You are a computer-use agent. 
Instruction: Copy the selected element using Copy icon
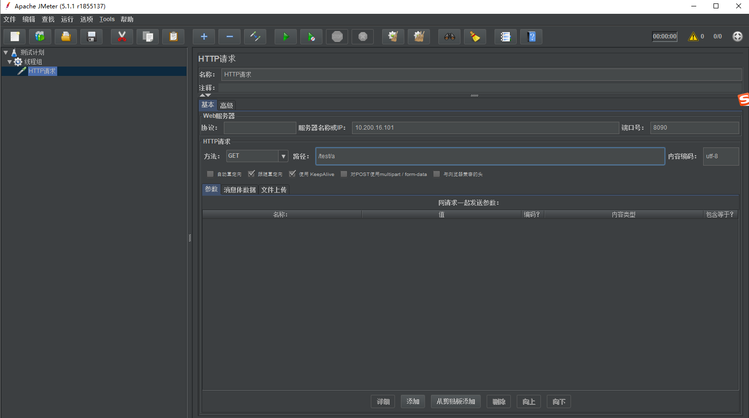click(148, 36)
